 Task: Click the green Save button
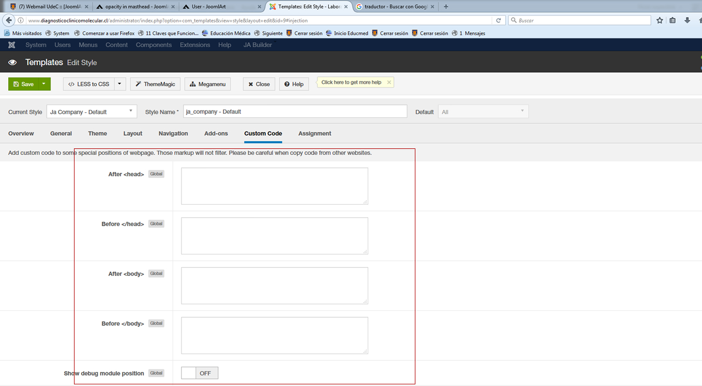[x=23, y=84]
